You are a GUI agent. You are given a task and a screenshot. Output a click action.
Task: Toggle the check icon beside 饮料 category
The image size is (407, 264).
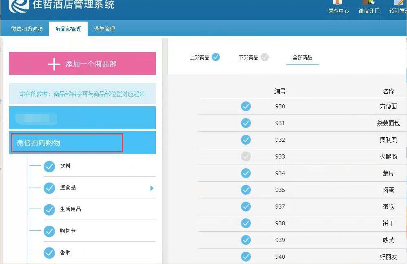[49, 166]
